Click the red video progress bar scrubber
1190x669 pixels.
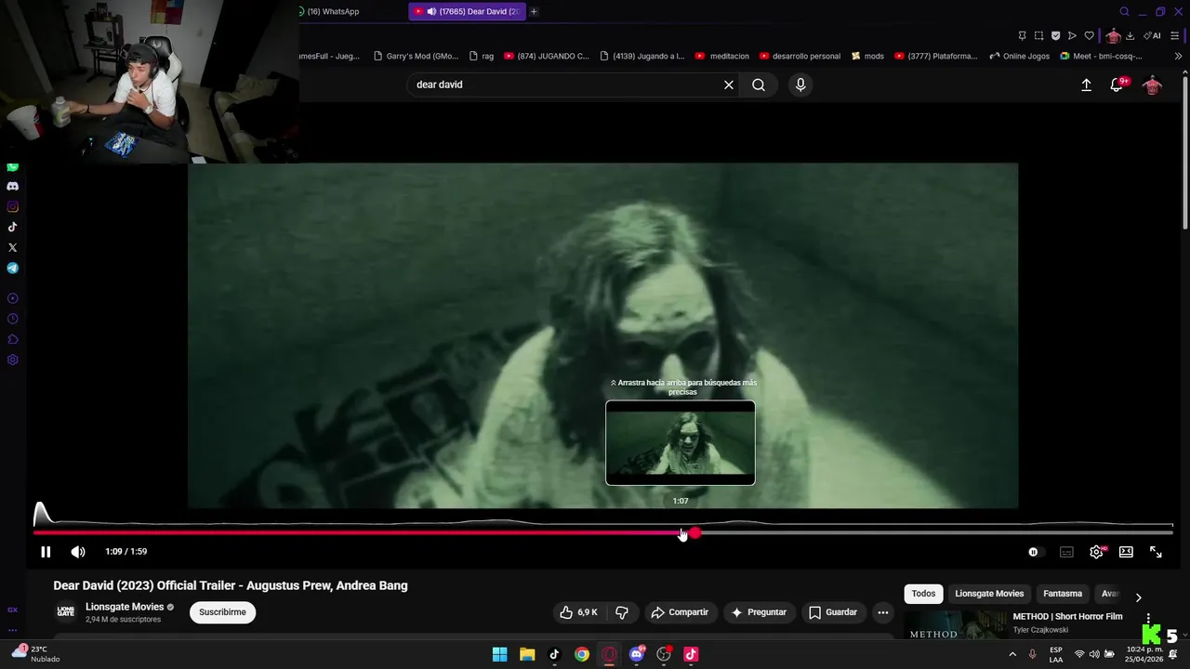(x=694, y=532)
